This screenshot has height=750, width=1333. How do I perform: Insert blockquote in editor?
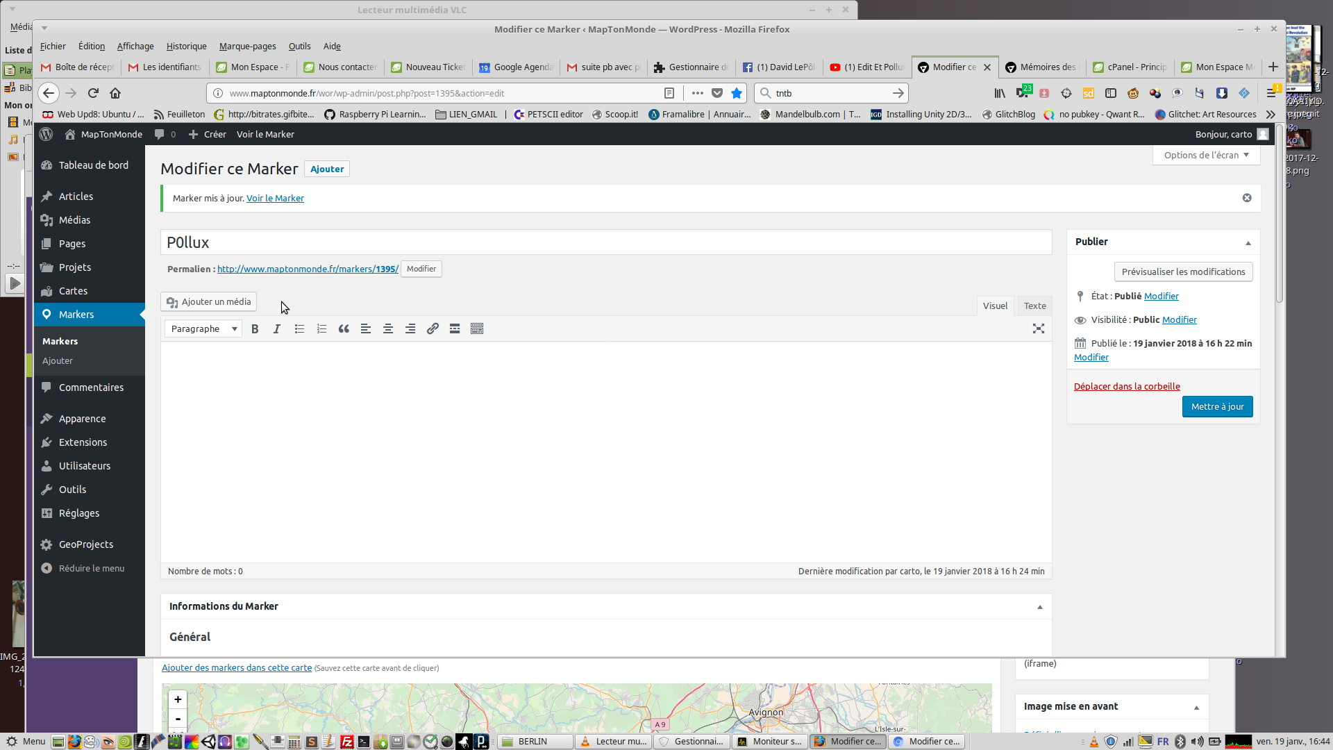tap(344, 329)
